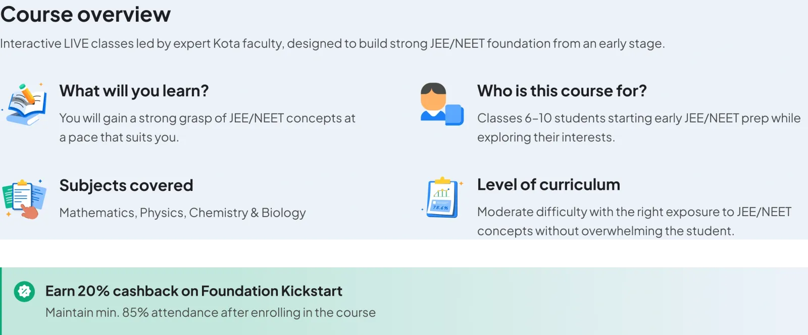Click the book and pencil learning icon
808x335 pixels.
(25, 104)
